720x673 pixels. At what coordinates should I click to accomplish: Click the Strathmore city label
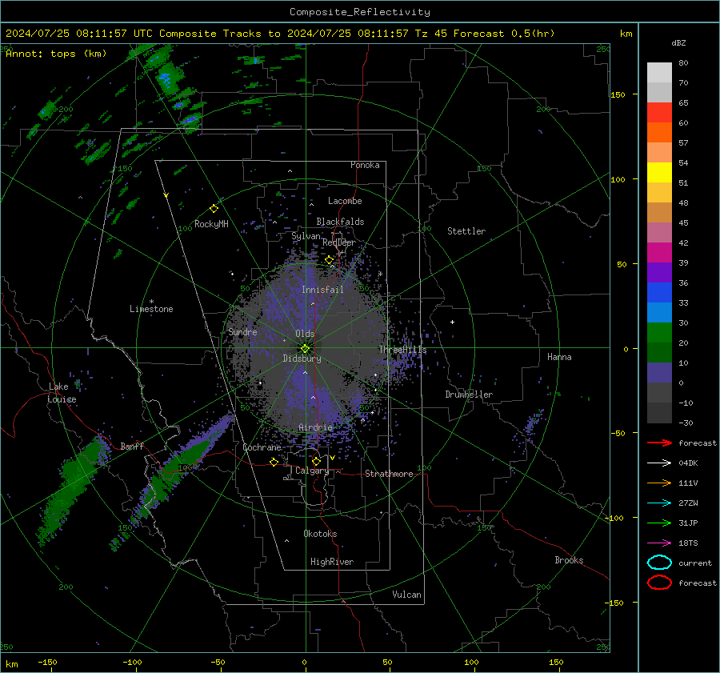(389, 474)
